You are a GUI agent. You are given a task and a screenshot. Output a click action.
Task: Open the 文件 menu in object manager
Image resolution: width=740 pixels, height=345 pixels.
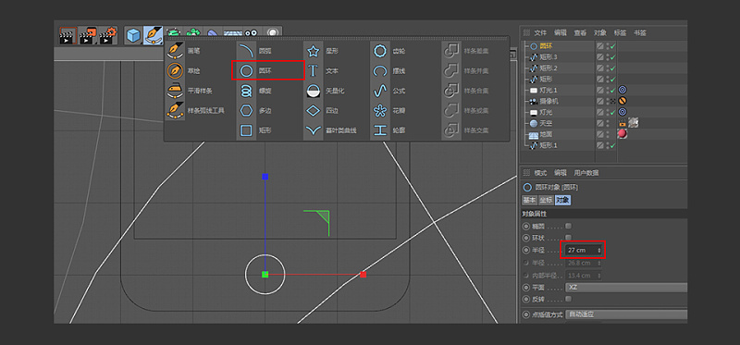540,32
